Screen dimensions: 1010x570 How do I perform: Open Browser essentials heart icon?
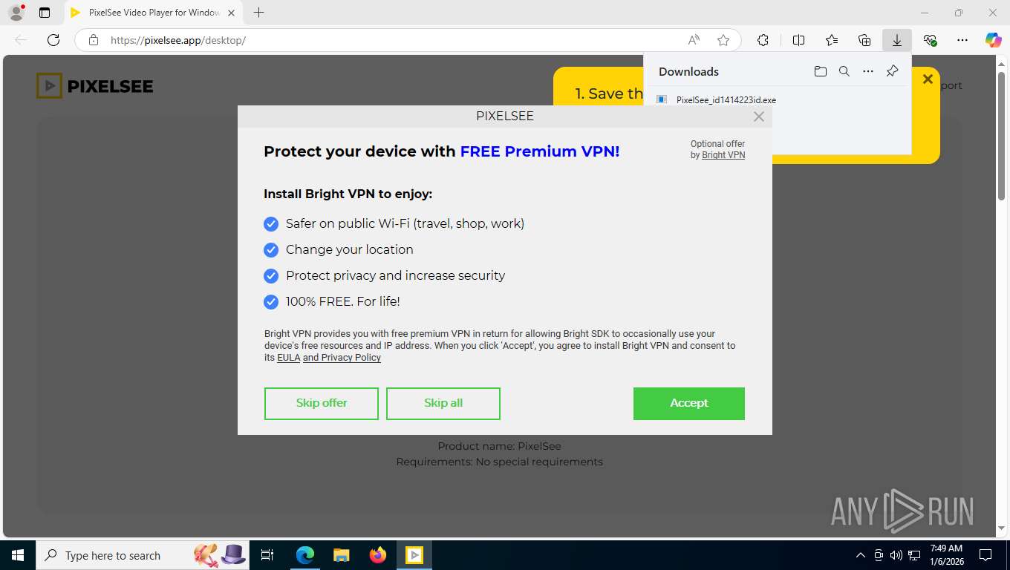pos(930,40)
